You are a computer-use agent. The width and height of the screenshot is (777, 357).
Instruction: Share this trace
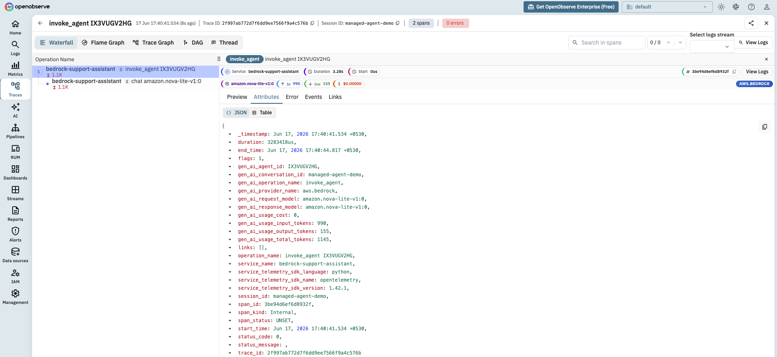751,23
